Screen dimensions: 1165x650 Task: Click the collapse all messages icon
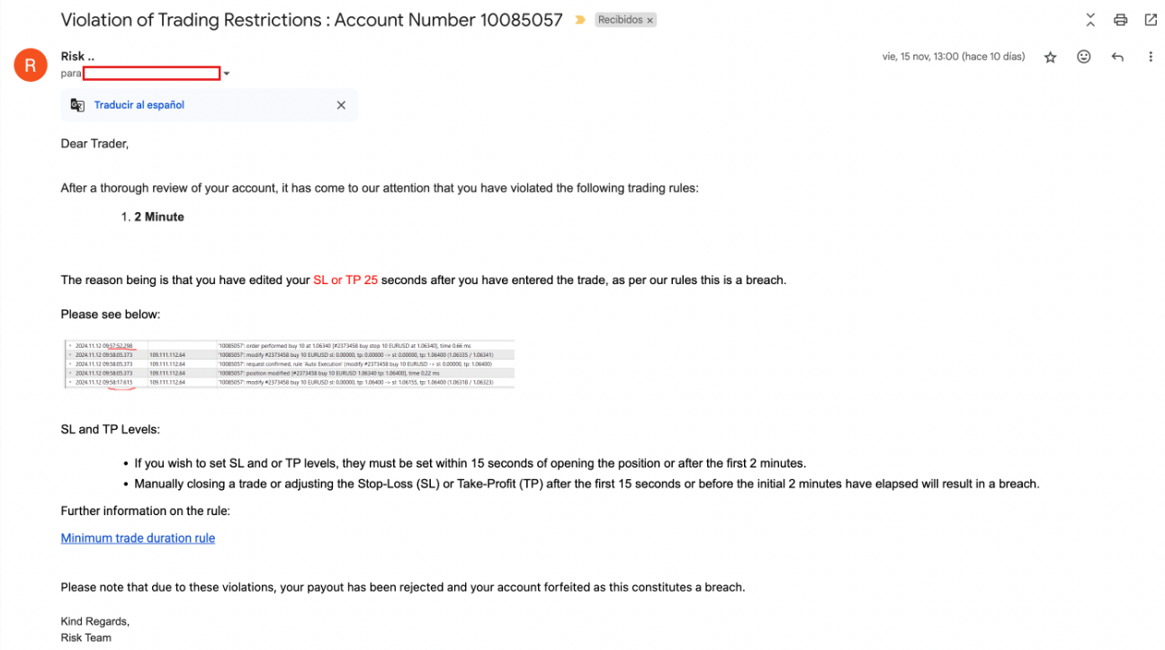[1090, 20]
